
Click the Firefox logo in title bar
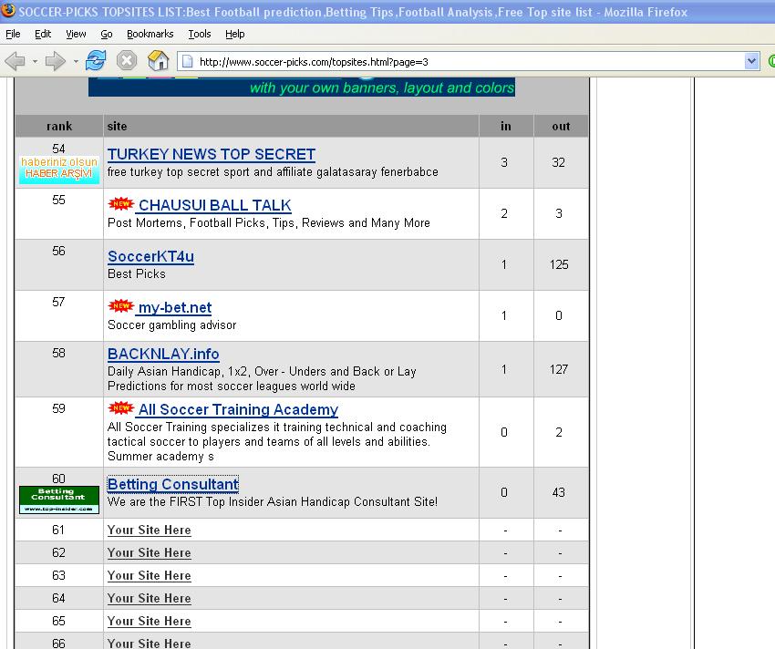pyautogui.click(x=8, y=10)
